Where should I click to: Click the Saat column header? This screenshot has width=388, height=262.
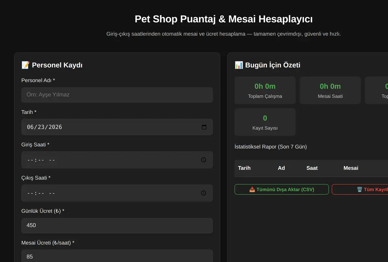312,168
